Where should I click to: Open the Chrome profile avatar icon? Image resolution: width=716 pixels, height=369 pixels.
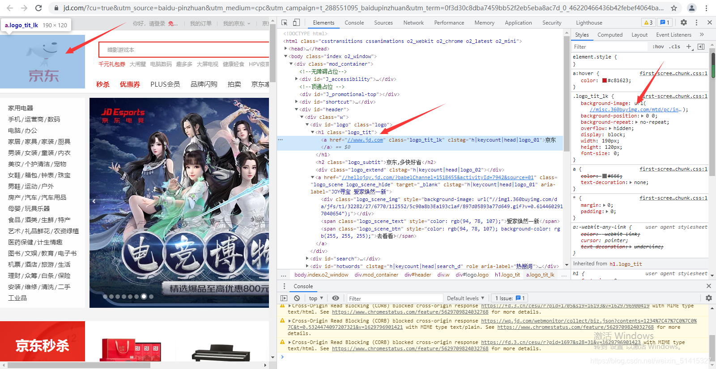point(691,8)
